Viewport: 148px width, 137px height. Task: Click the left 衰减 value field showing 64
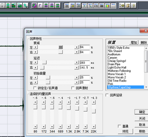(x=85, y=47)
